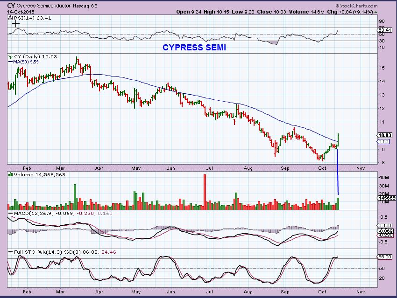
Task: Click the -0.230 tag on MACD axis
Action: point(385,236)
